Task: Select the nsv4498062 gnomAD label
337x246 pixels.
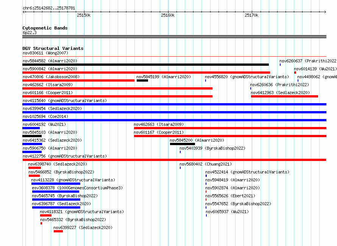Action: click(317, 77)
